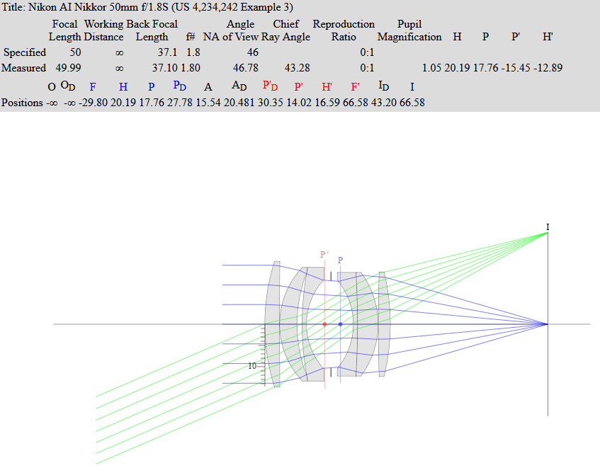Click the 17.76 value in the Positions row
Screen dimensions: 600x475
(x=152, y=103)
